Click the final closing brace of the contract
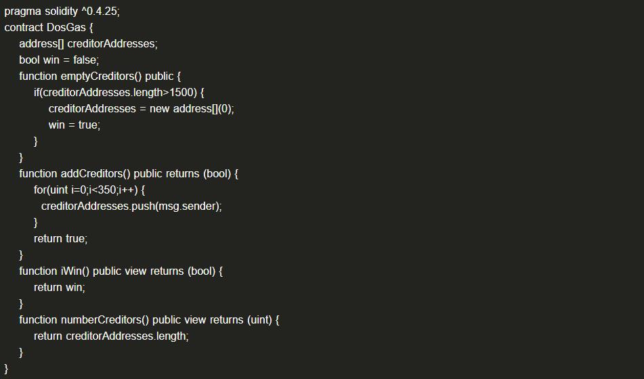Screen dimensions: 644x379 point(6,369)
